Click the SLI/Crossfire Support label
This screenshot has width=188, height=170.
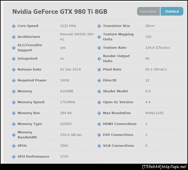tap(30, 48)
